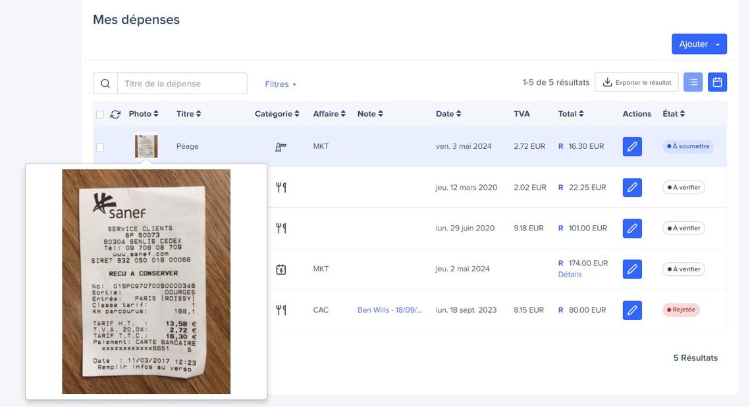This screenshot has height=407, width=750.
Task: Click the edit pencil for the Péage expense
Action: click(x=632, y=147)
